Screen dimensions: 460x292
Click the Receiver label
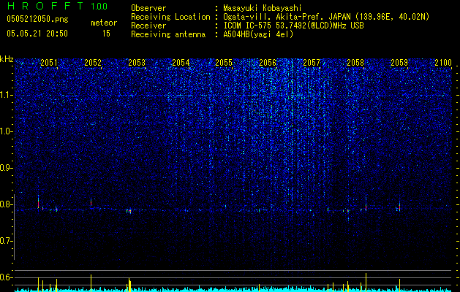[148, 26]
